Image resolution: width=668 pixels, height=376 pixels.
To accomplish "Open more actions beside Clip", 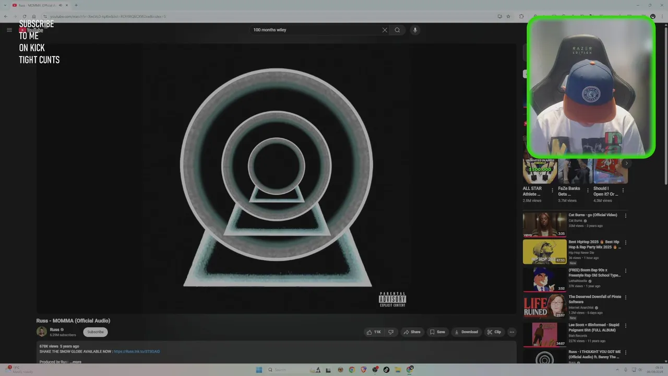I will point(512,332).
